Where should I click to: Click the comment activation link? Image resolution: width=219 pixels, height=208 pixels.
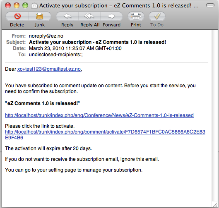point(105,132)
